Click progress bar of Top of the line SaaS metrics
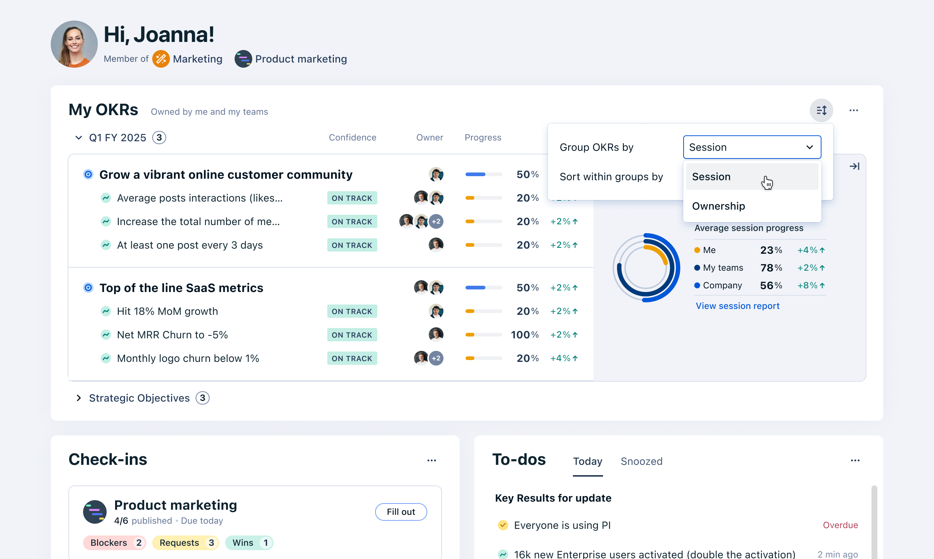Viewport: 934px width, 559px height. (x=484, y=288)
